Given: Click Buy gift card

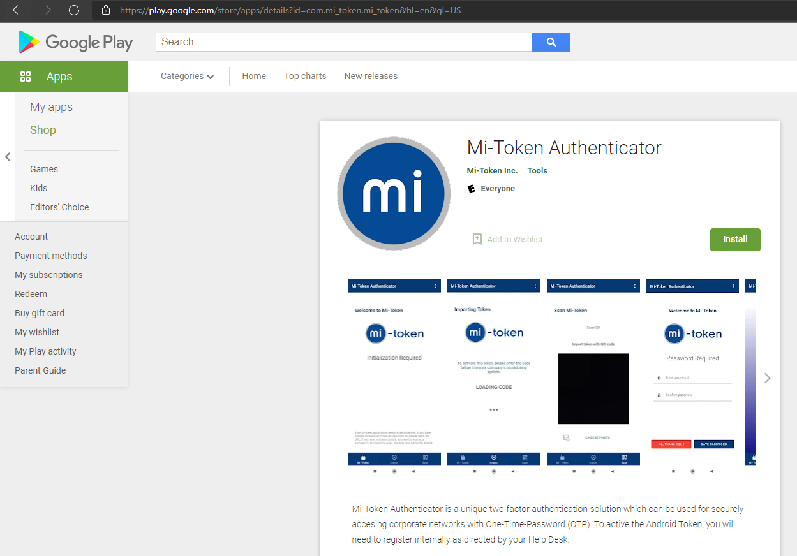Looking at the screenshot, I should pyautogui.click(x=40, y=313).
